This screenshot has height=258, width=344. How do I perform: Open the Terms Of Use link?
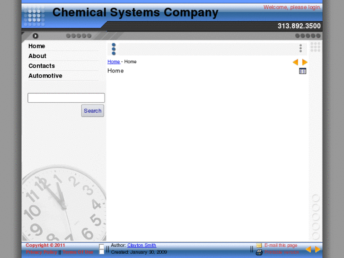[x=78, y=252]
